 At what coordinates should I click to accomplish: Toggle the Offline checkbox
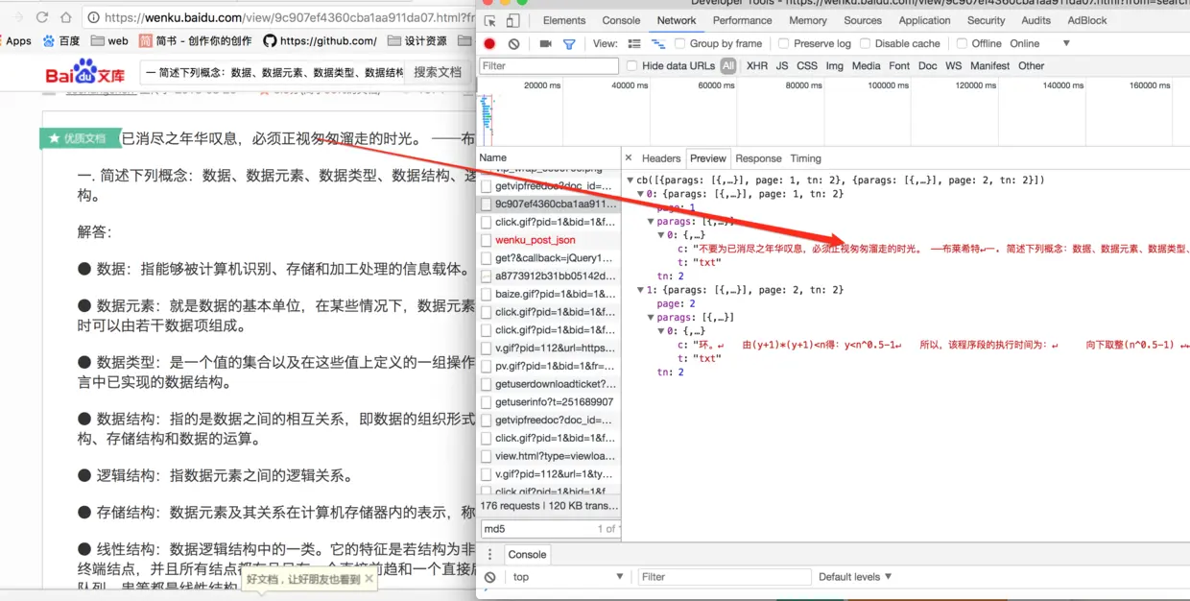click(x=962, y=44)
